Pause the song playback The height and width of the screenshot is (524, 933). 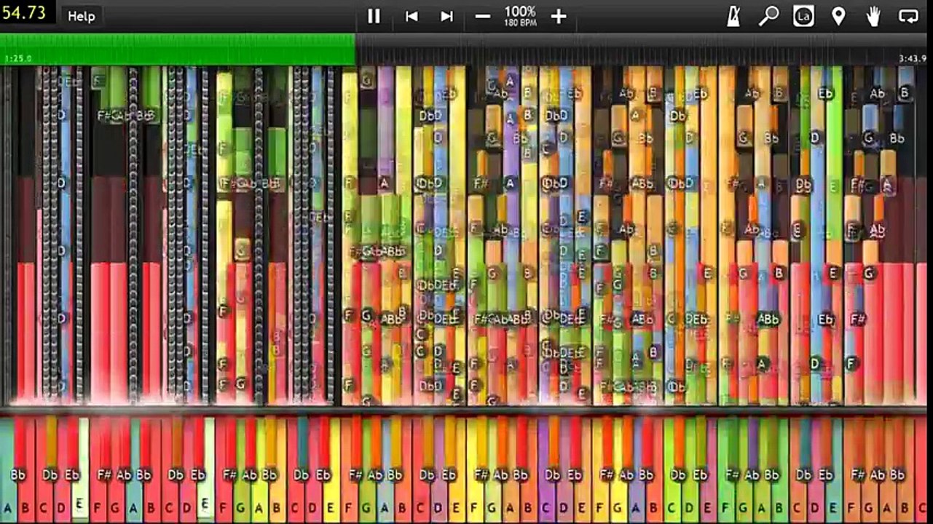(x=374, y=16)
